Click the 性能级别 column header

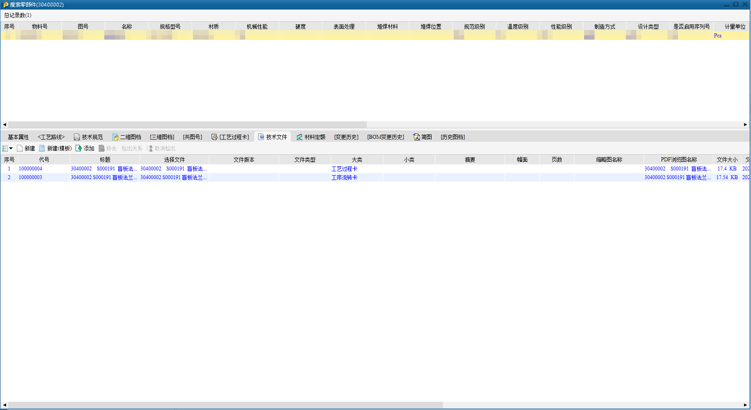coord(561,27)
